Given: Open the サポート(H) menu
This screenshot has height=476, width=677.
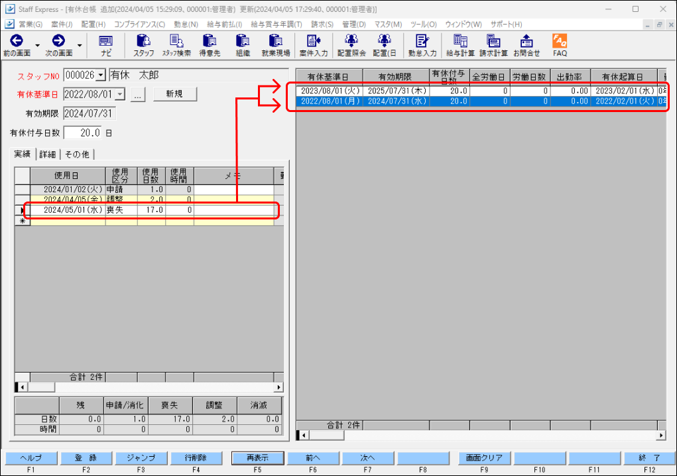Looking at the screenshot, I should (x=506, y=24).
